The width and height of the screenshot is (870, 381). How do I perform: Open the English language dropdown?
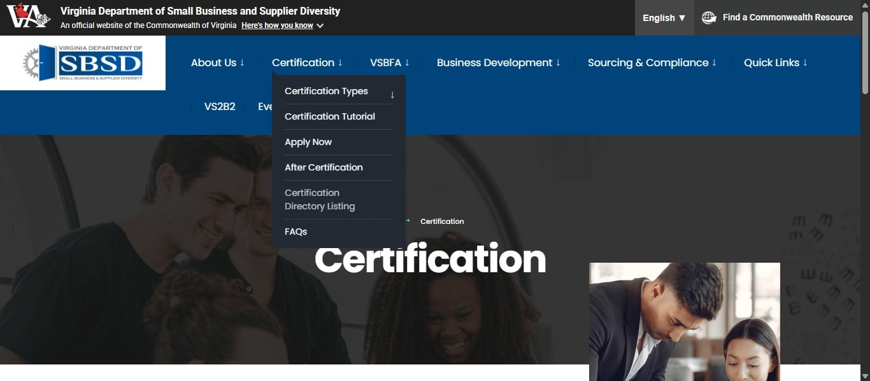[x=664, y=18]
